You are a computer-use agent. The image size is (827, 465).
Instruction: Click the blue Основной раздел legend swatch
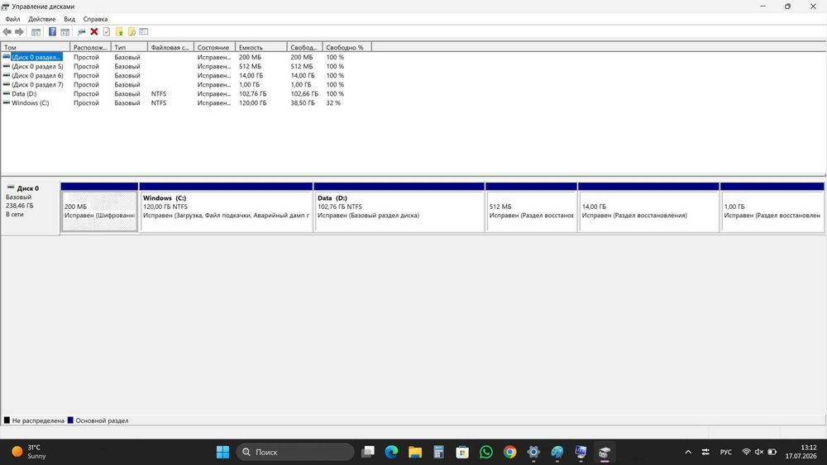pos(70,420)
